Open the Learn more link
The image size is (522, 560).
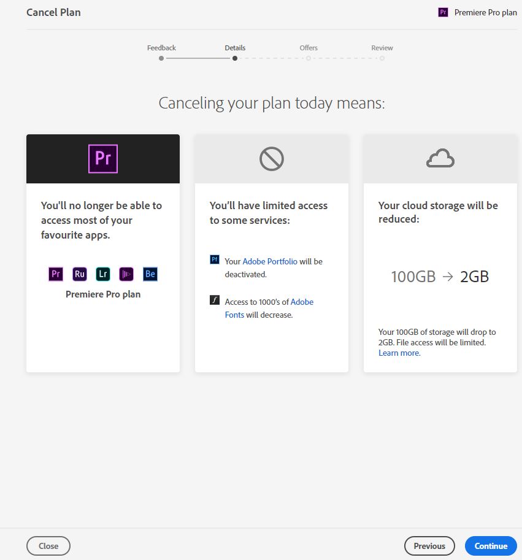coord(399,353)
